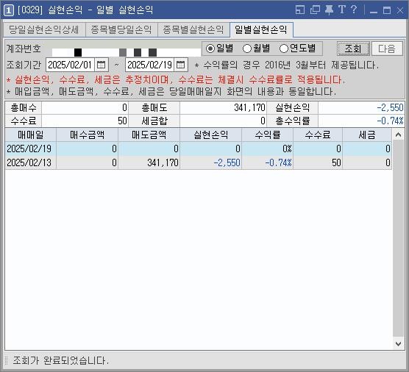Click the numbered 1 window badge icon
409x372 pixels.
[9, 10]
